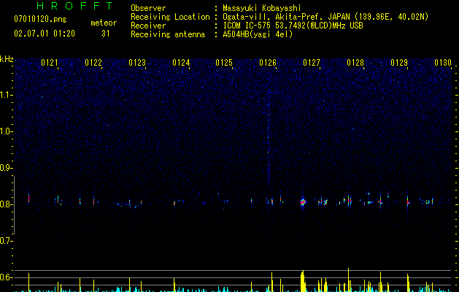Click the 0130 time marker
459x292 pixels.
(443, 63)
